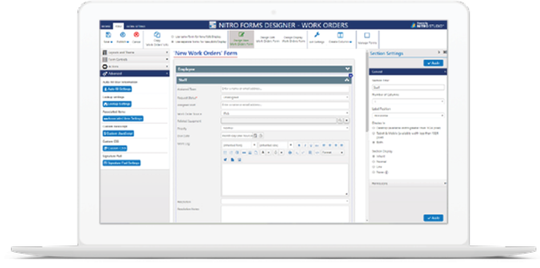Viewport: 540px width, 268px height.
Task: Click the Signature Pad Settings button
Action: pos(122,163)
